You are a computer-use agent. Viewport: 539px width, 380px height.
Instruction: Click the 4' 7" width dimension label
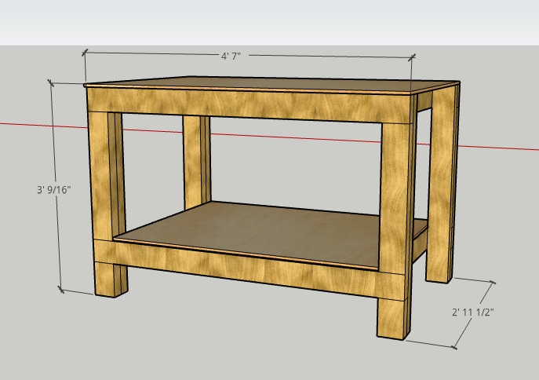[x=229, y=56]
